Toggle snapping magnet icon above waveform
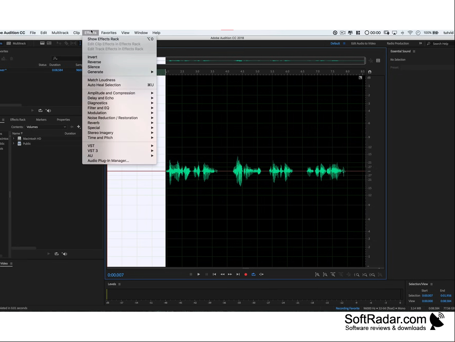 (x=370, y=72)
